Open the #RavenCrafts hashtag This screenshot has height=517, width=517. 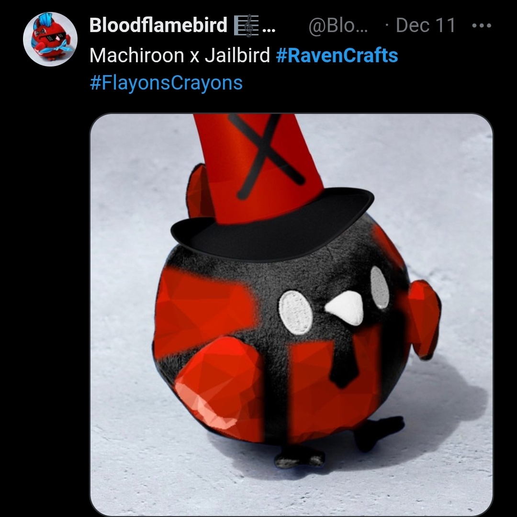pos(337,55)
